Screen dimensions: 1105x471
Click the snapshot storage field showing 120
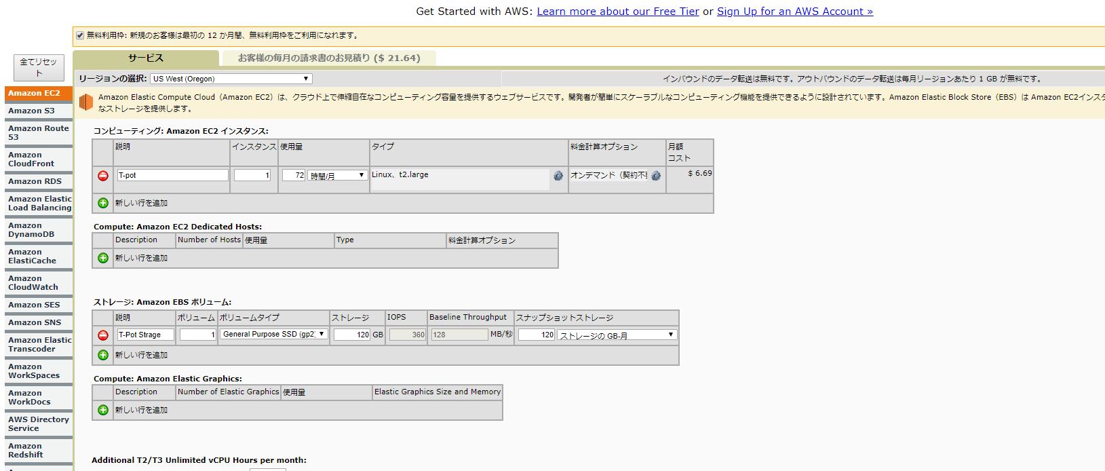(x=537, y=335)
